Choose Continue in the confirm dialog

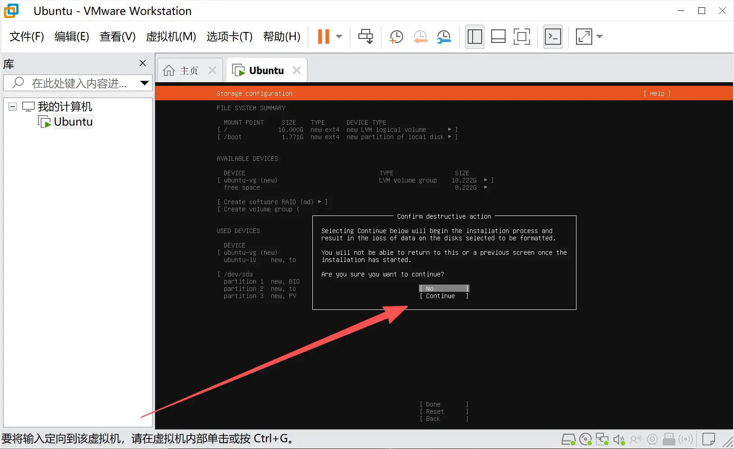click(444, 296)
